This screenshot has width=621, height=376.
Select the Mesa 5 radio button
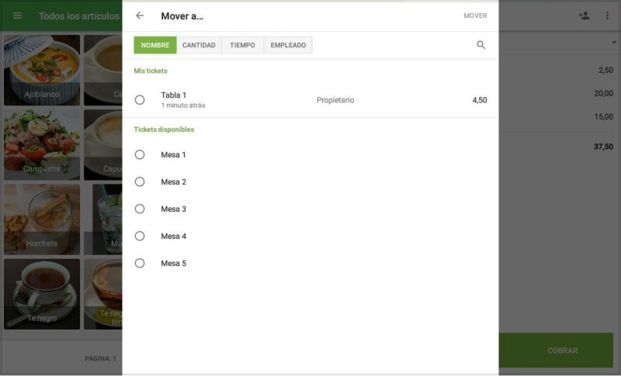[x=140, y=263]
